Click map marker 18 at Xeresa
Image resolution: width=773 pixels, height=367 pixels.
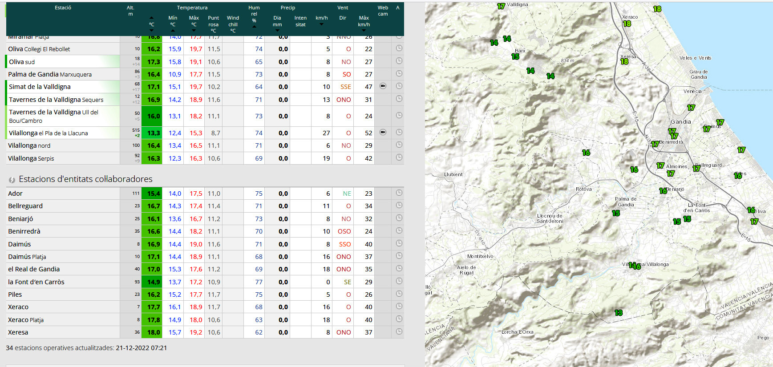(x=625, y=61)
